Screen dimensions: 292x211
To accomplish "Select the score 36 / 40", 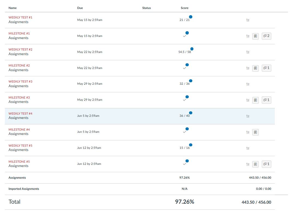I will click(x=185, y=116).
